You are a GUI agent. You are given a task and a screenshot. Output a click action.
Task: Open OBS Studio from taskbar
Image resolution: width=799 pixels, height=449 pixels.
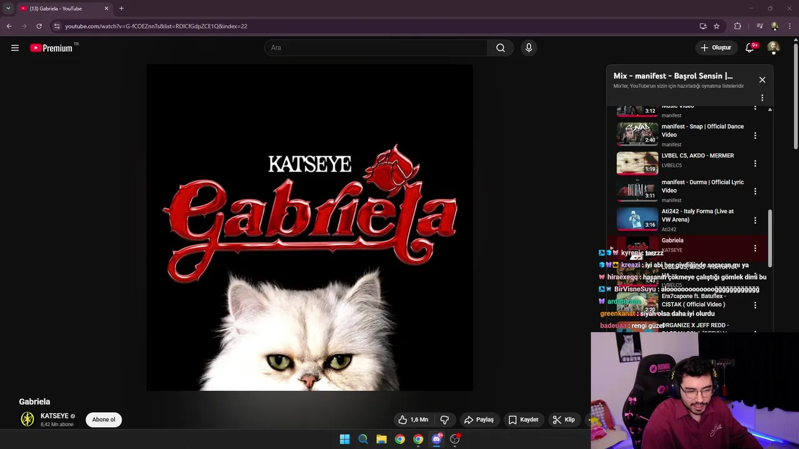pyautogui.click(x=455, y=439)
